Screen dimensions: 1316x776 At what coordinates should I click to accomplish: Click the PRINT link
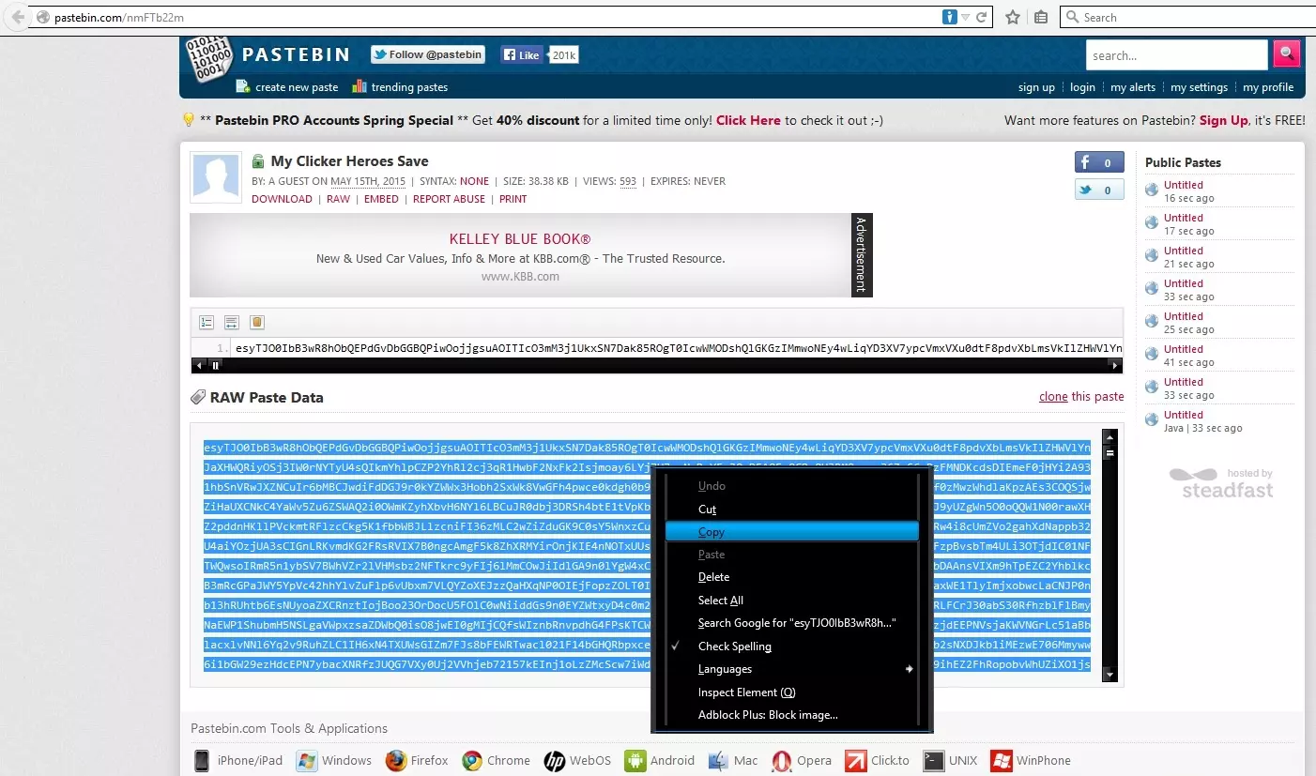coord(513,199)
